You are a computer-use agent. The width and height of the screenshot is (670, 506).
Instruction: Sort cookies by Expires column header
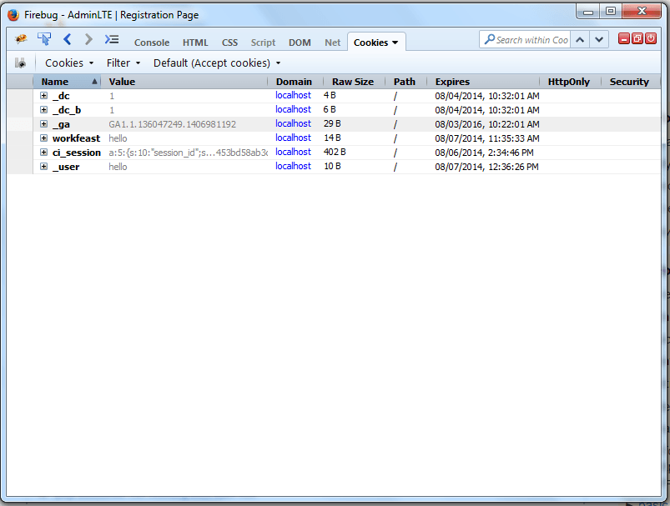coord(452,82)
